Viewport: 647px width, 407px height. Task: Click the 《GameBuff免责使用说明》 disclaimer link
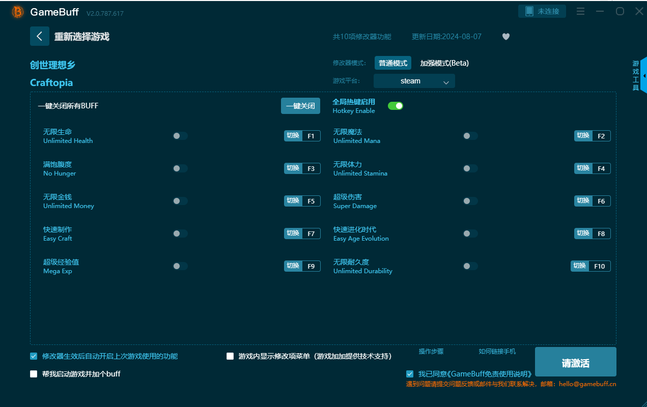[490, 374]
